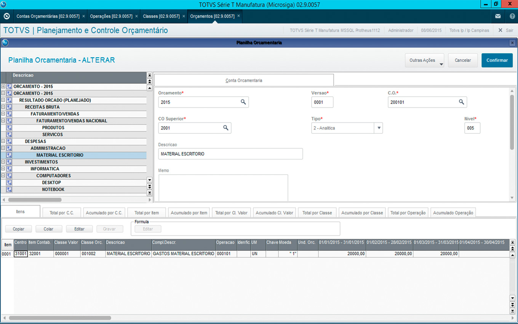Image resolution: width=518 pixels, height=324 pixels.
Task: Click the CO Superior search magnifier
Action: point(225,128)
